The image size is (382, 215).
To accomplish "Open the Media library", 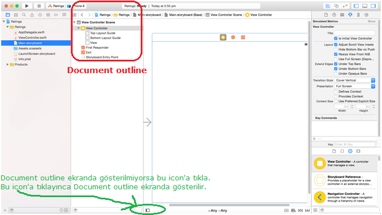I will point(358,151).
